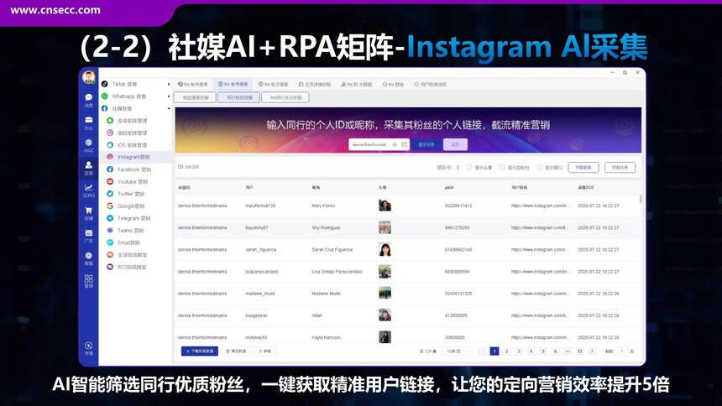Enable the 显示头像 checkbox
722x406 pixels.
(469, 167)
